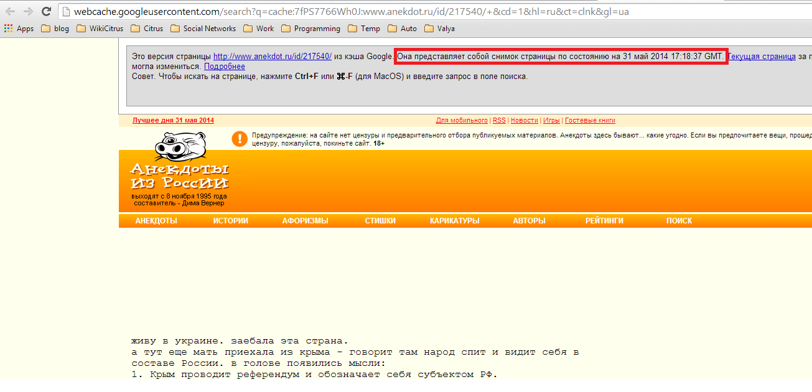Viewport: 812px width, 392px height.
Task: Click the cache snapshot date text
Action: click(561, 57)
